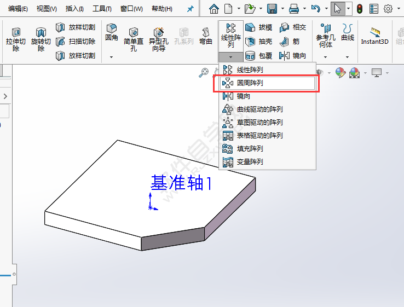The width and height of the screenshot is (404, 307).
Task: Click the 拔模 draft tool
Action: (x=258, y=27)
